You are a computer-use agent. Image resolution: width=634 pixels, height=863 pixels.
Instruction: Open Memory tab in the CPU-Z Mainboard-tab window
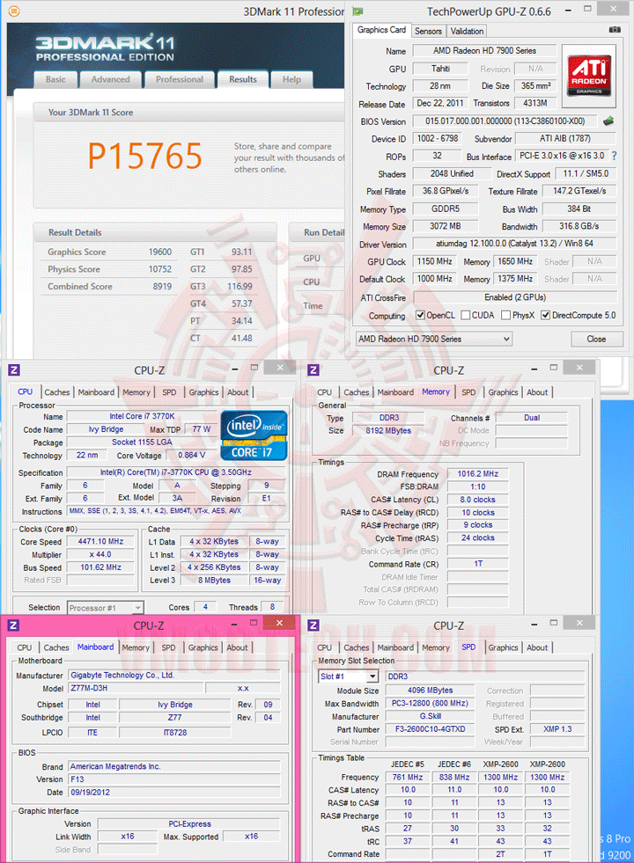[136, 647]
